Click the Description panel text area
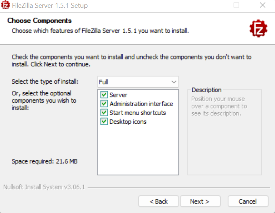This screenshot has height=213, width=275. [x=219, y=106]
